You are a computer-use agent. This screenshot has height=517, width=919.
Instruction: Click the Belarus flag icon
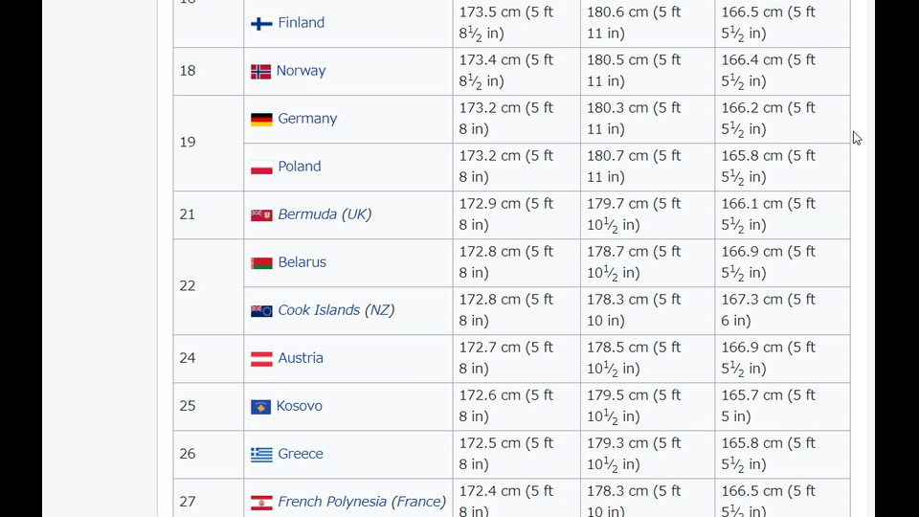tap(261, 263)
